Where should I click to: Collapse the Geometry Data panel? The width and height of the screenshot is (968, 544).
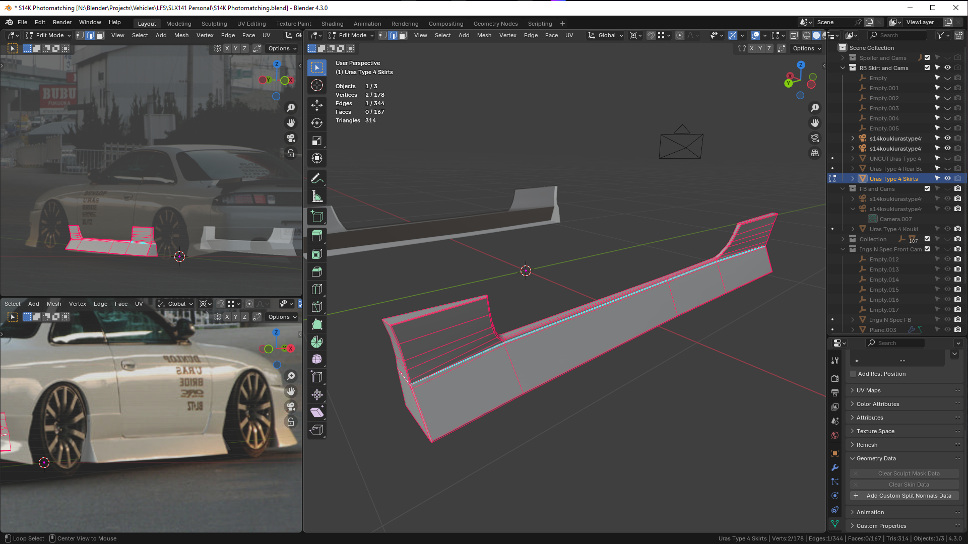876,458
